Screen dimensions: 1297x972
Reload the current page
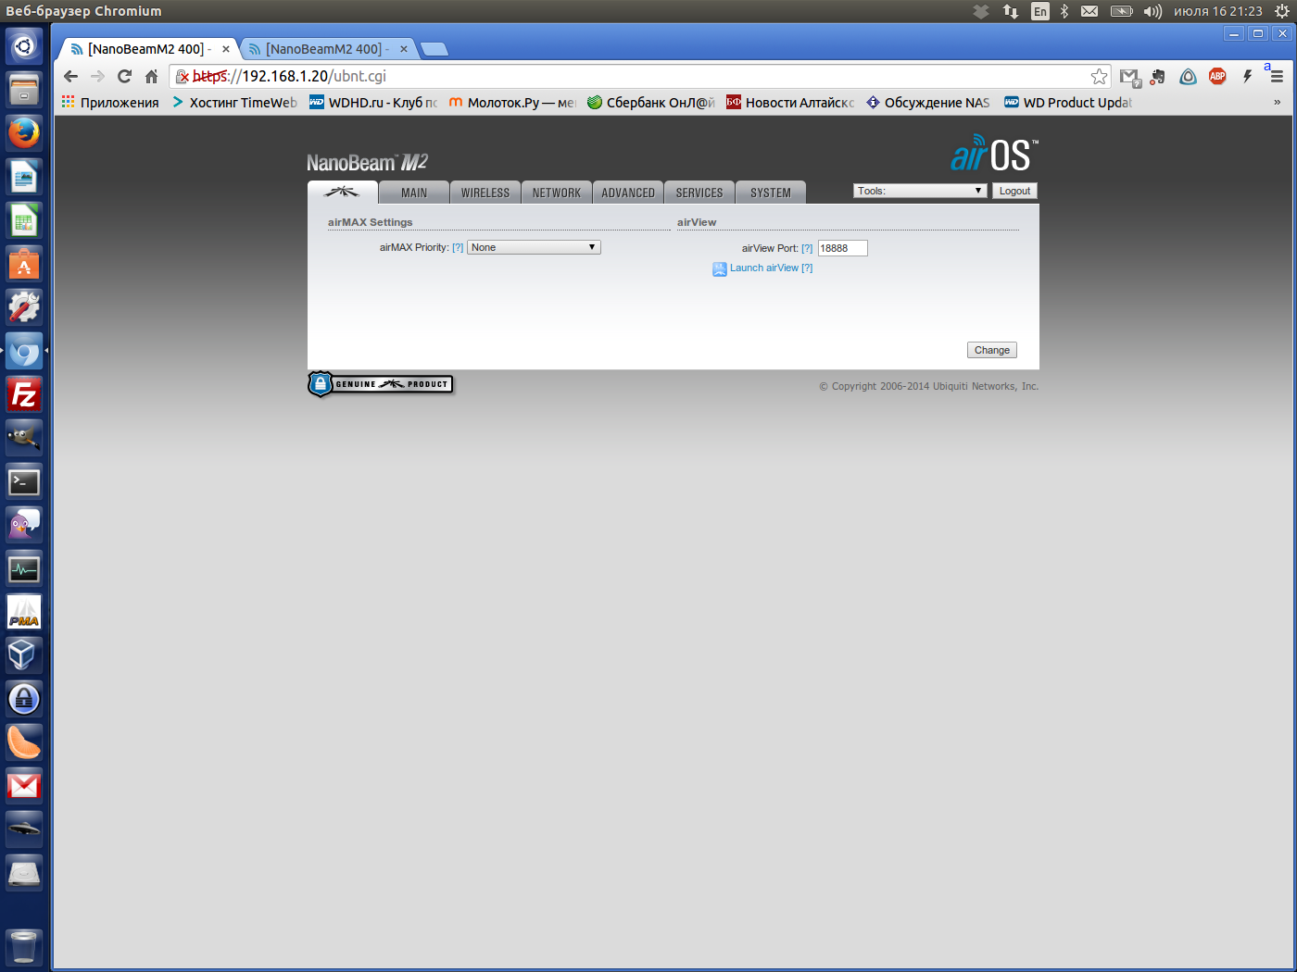coord(125,76)
